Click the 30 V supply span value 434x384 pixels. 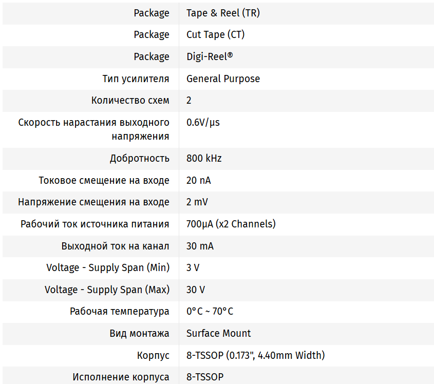(196, 290)
